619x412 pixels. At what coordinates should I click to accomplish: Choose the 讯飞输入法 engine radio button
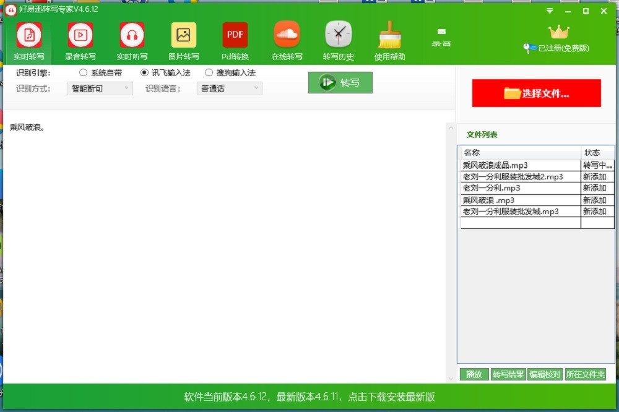tap(145, 72)
